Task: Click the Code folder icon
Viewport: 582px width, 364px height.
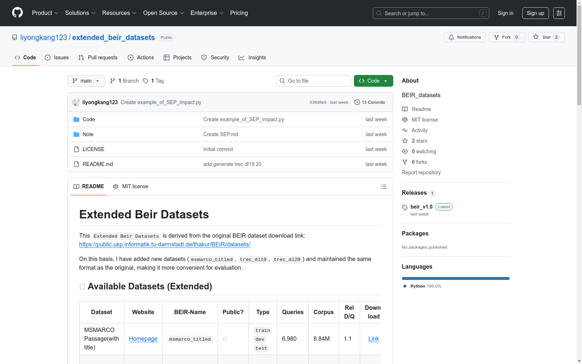Action: (x=76, y=119)
